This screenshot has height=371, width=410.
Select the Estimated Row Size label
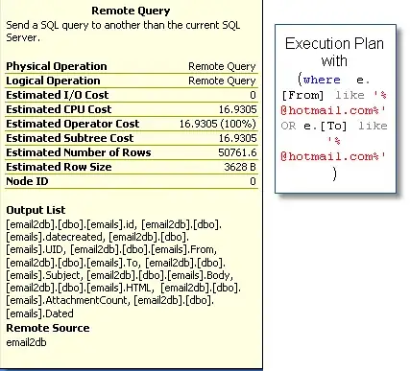59,167
